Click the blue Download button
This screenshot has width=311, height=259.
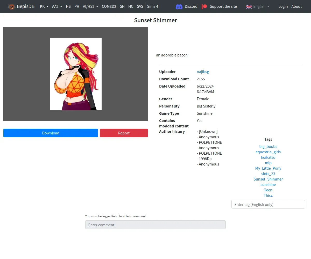[51, 133]
